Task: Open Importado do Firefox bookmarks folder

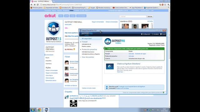Action: click(51, 7)
